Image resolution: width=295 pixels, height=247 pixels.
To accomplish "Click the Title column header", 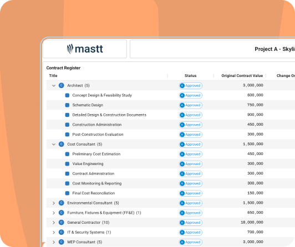I will 53,76.
